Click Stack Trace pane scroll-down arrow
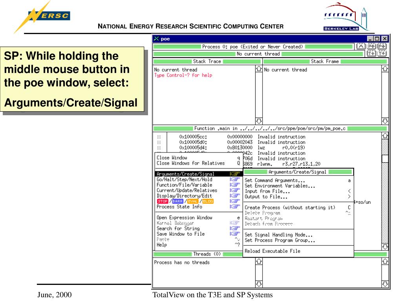The width and height of the screenshot is (402, 301). pyautogui.click(x=259, y=121)
